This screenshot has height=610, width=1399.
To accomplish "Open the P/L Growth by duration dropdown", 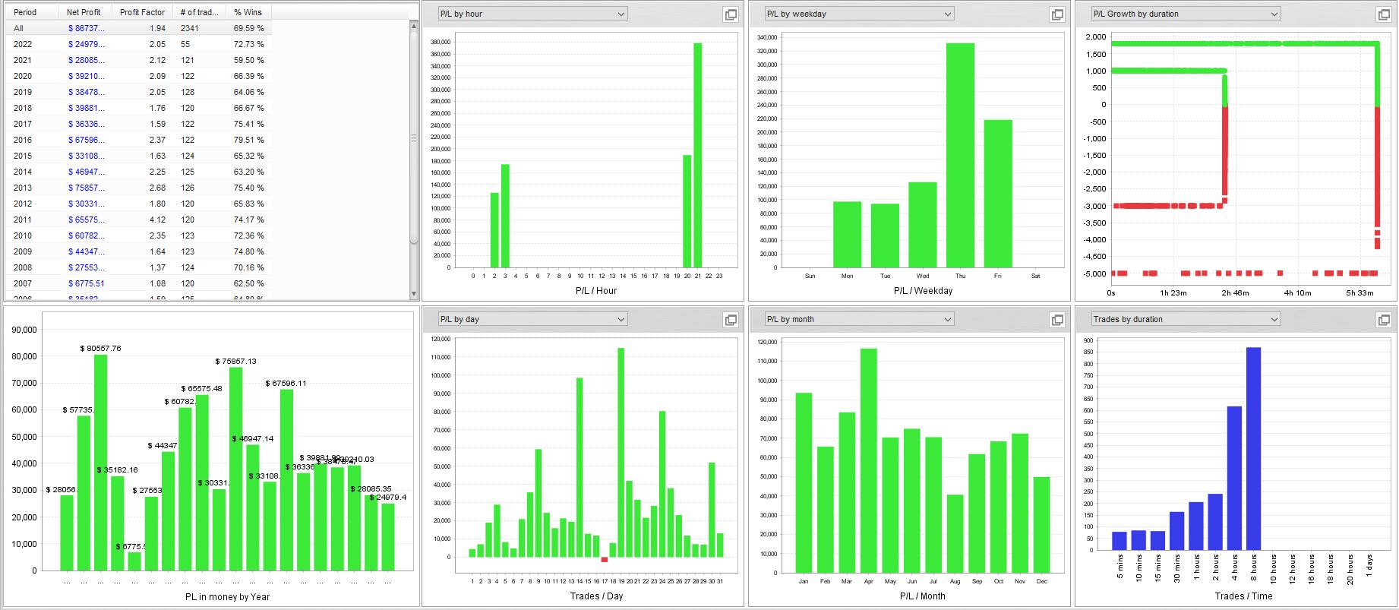I will pyautogui.click(x=1186, y=14).
